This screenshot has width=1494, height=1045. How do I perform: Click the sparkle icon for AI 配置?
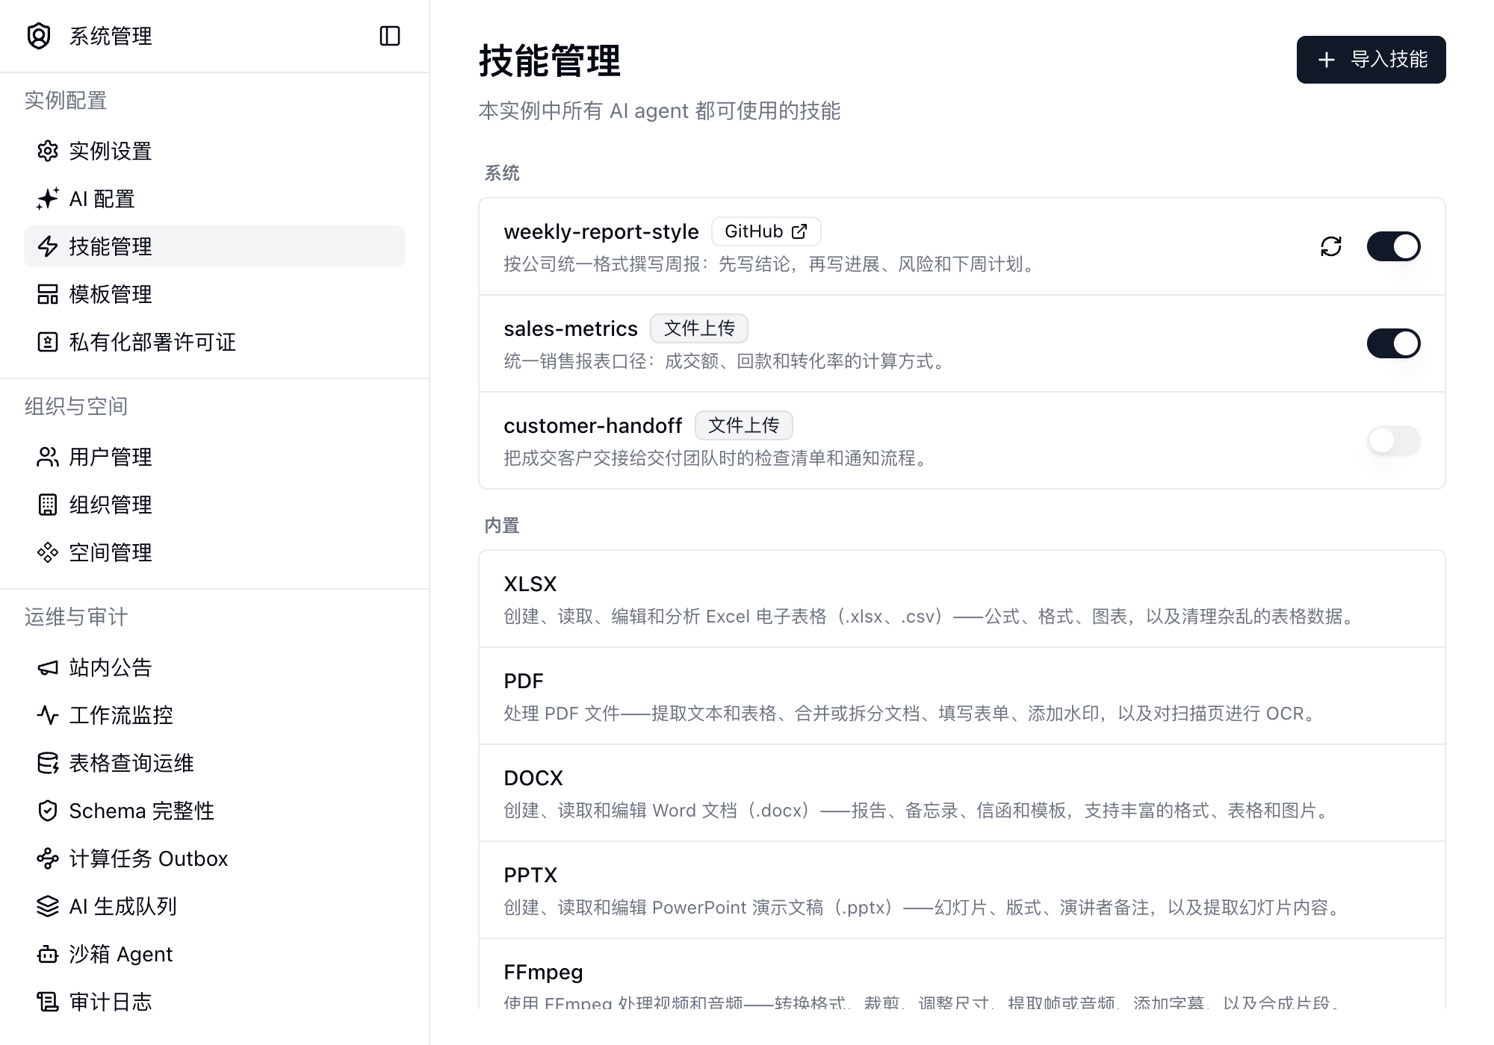48,199
